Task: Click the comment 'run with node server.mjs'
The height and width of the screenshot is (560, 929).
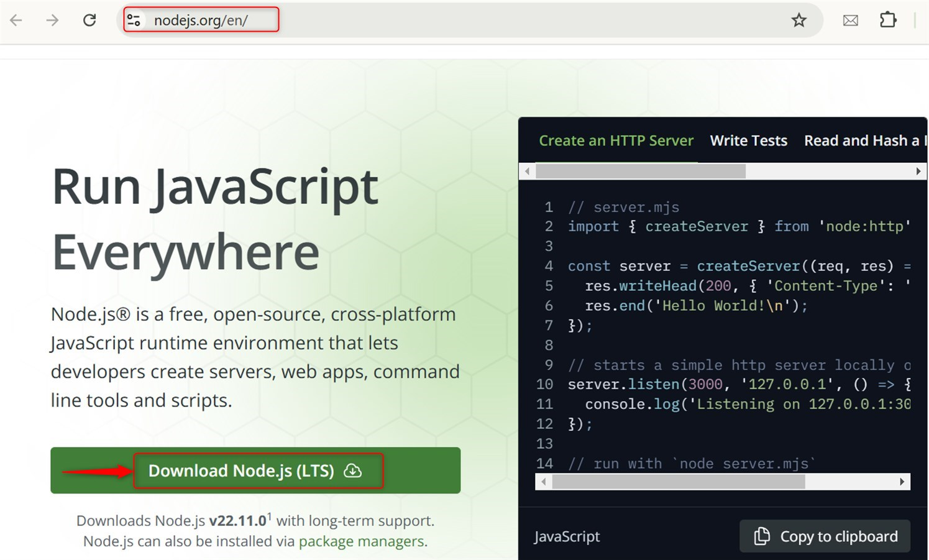Action: [691, 464]
